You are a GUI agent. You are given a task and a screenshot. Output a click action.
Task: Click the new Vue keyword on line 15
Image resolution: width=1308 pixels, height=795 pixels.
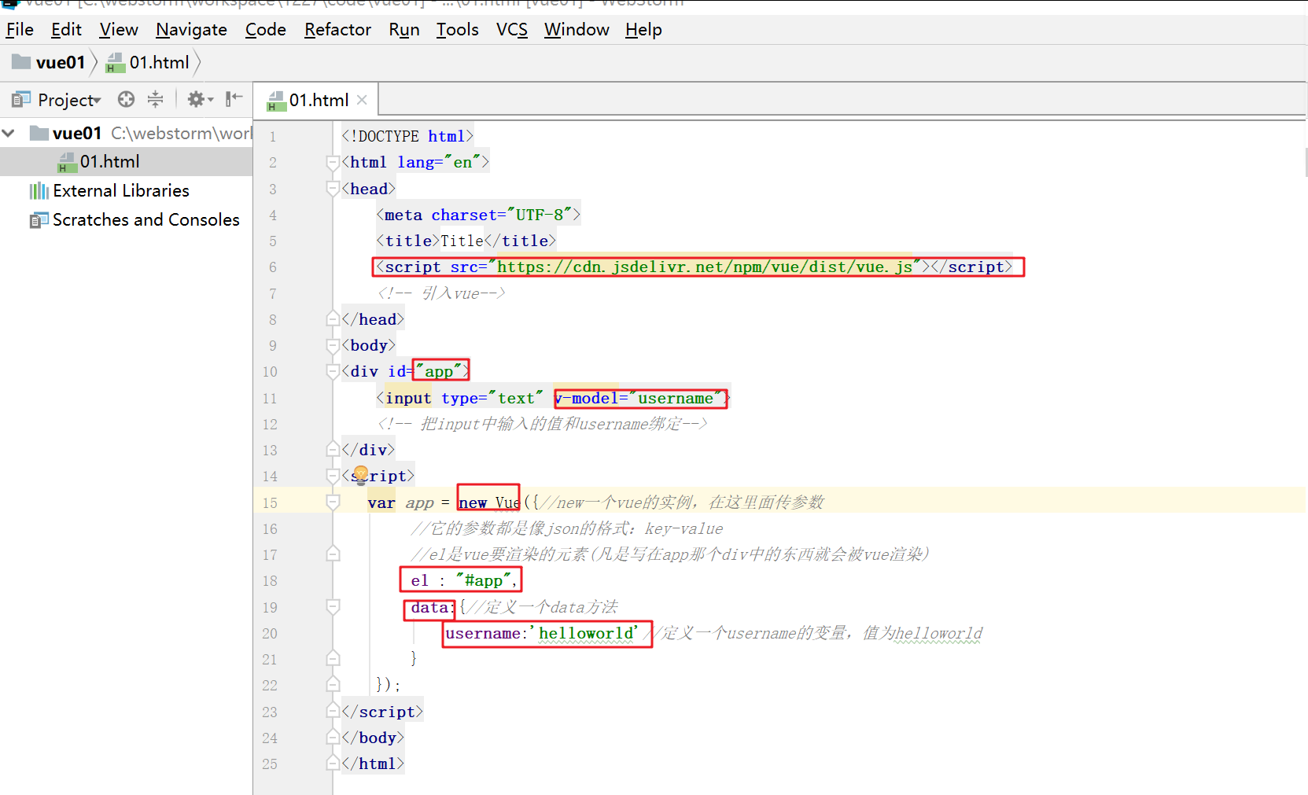coord(489,502)
